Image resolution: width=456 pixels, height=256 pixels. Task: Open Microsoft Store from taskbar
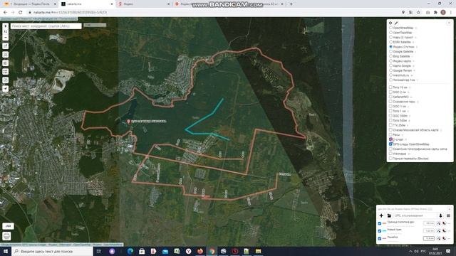[142, 251]
